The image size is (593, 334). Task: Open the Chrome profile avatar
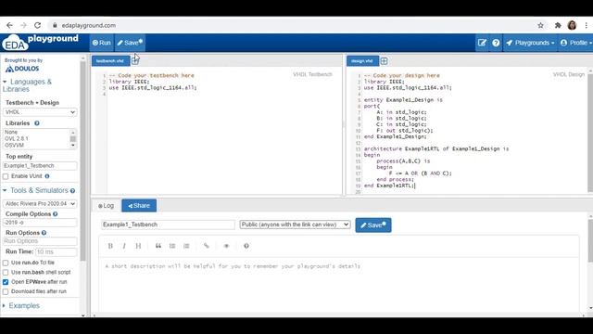point(572,25)
